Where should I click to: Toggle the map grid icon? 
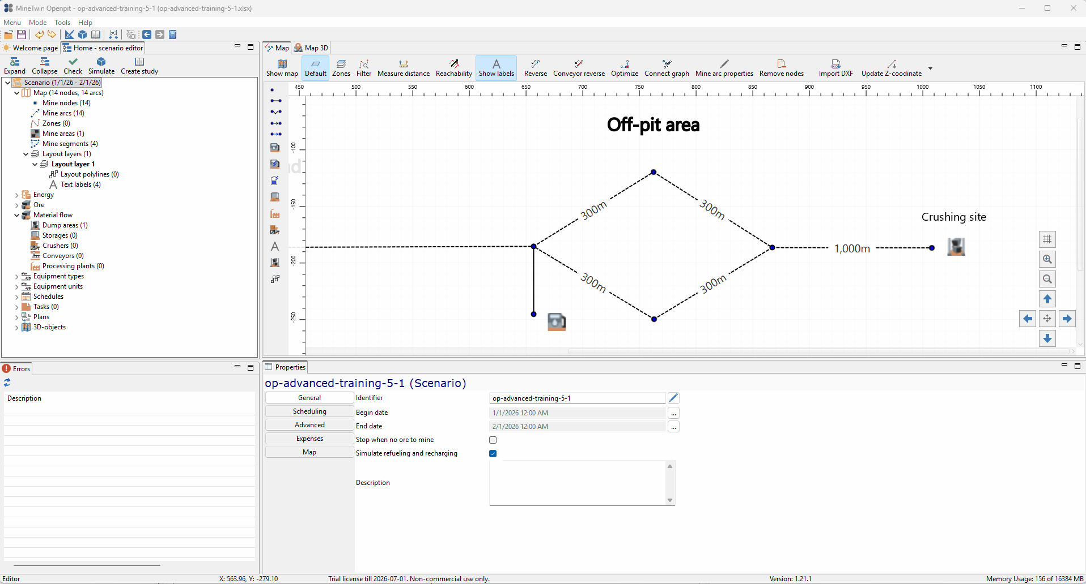point(1047,239)
